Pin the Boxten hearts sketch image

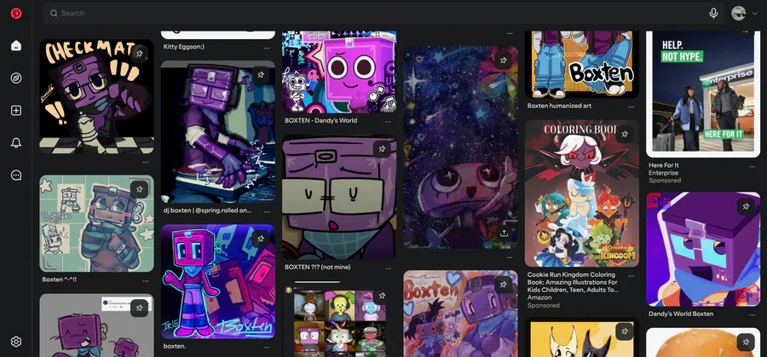coord(504,284)
